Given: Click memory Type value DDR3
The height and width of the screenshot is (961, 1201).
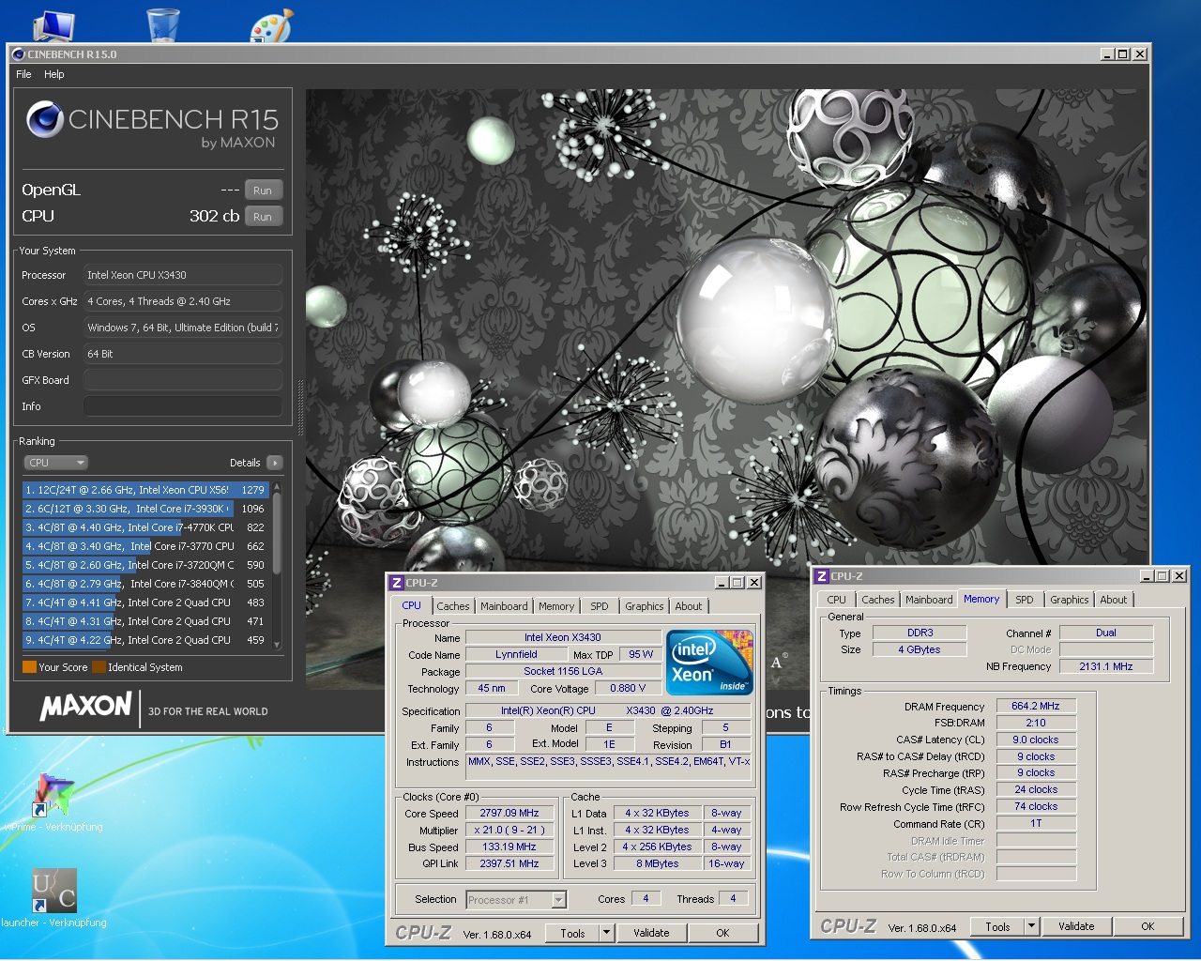Looking at the screenshot, I should pos(920,633).
